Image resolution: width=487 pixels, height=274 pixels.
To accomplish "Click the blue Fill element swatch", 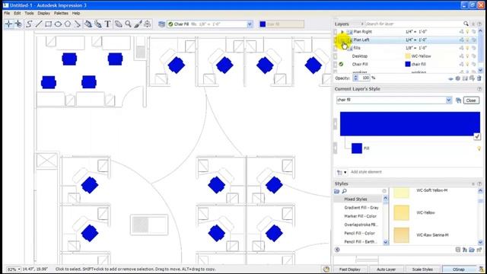I will click(357, 148).
